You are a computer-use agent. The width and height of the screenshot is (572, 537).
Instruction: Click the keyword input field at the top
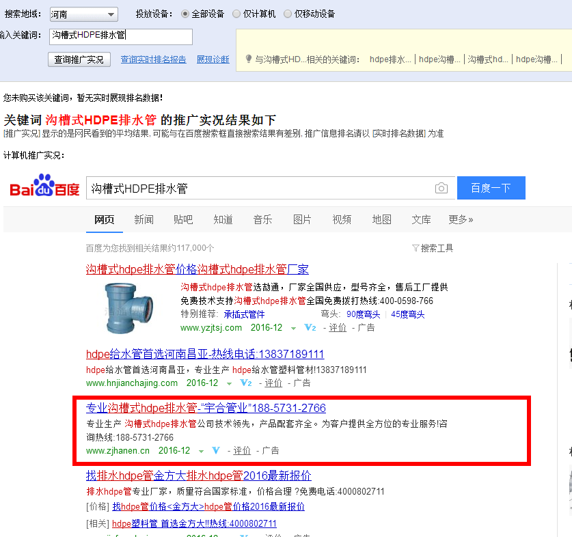[x=121, y=36]
